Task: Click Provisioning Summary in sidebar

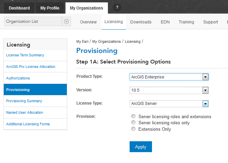Action: pyautogui.click(x=24, y=101)
